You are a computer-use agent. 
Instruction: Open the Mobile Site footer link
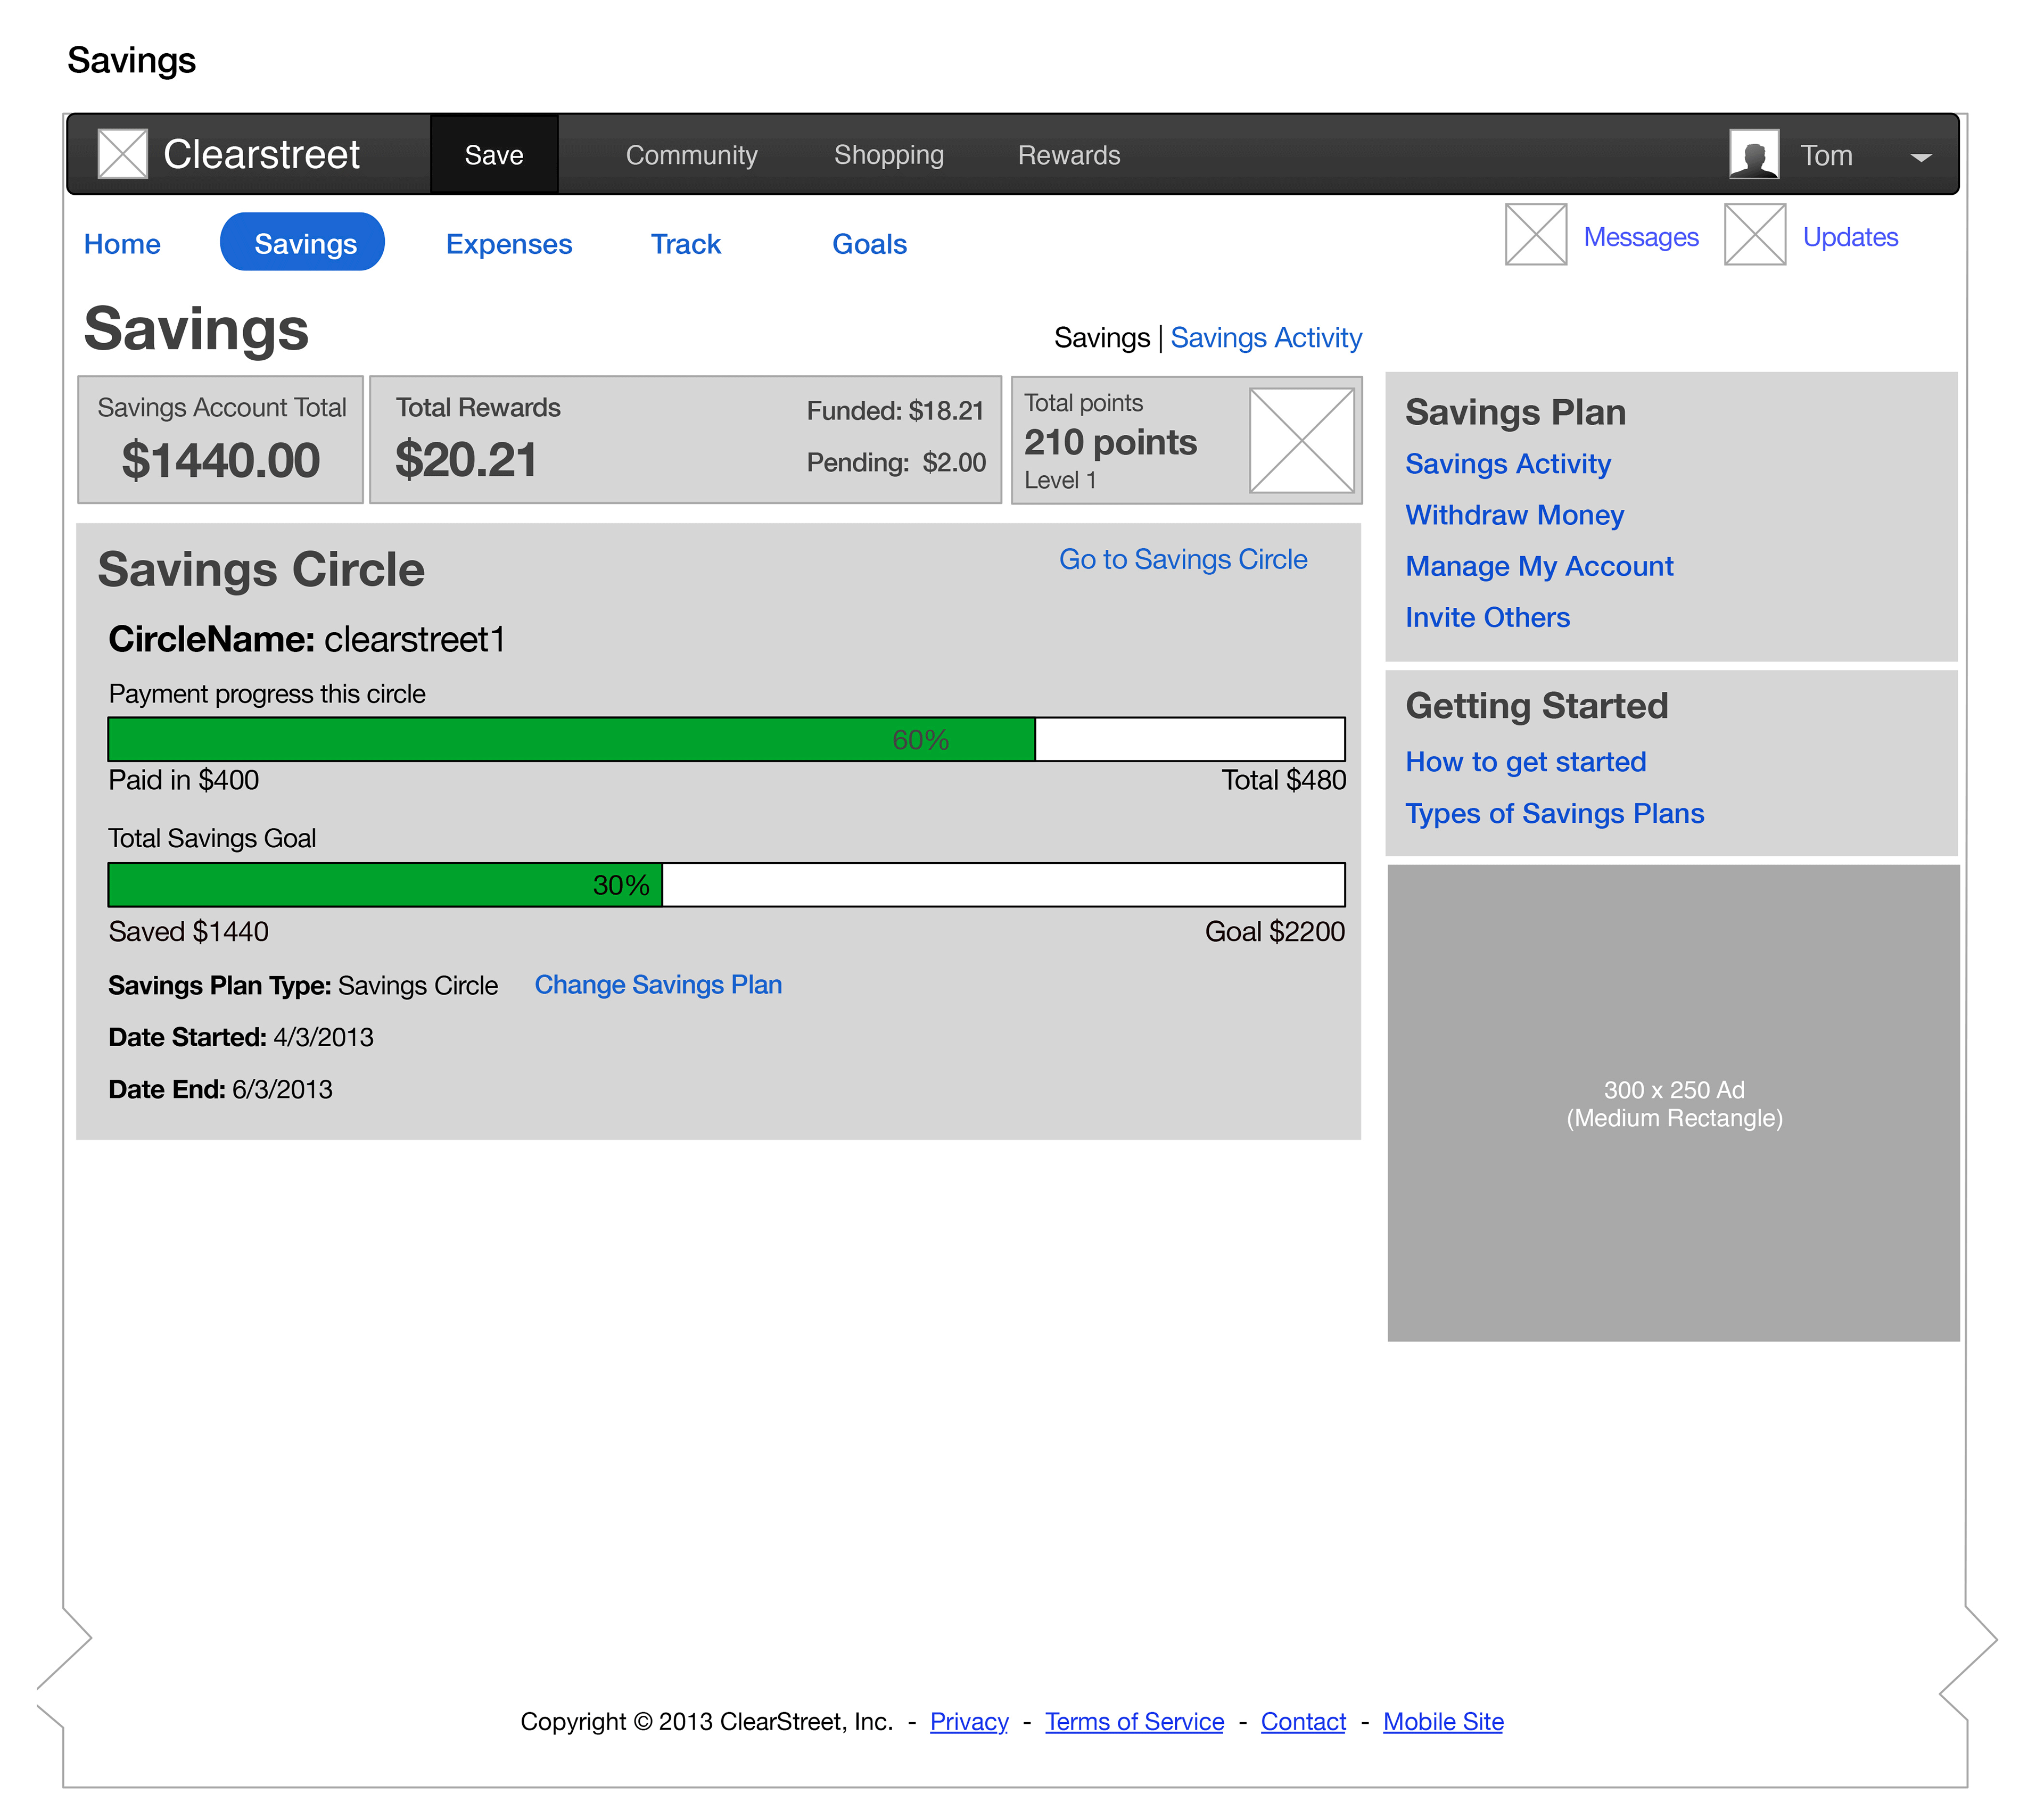pos(1443,1722)
